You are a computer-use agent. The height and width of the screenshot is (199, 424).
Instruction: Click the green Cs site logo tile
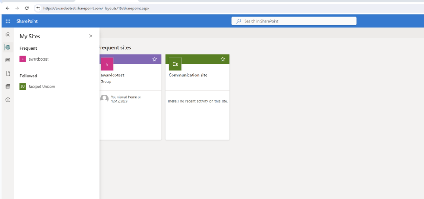coord(175,64)
